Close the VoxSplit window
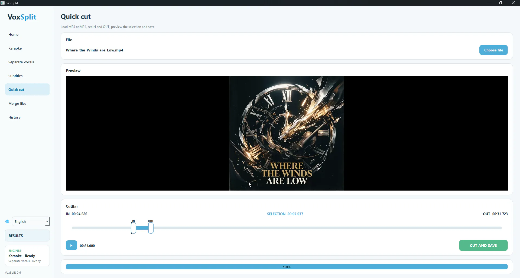The height and width of the screenshot is (278, 520). [513, 3]
